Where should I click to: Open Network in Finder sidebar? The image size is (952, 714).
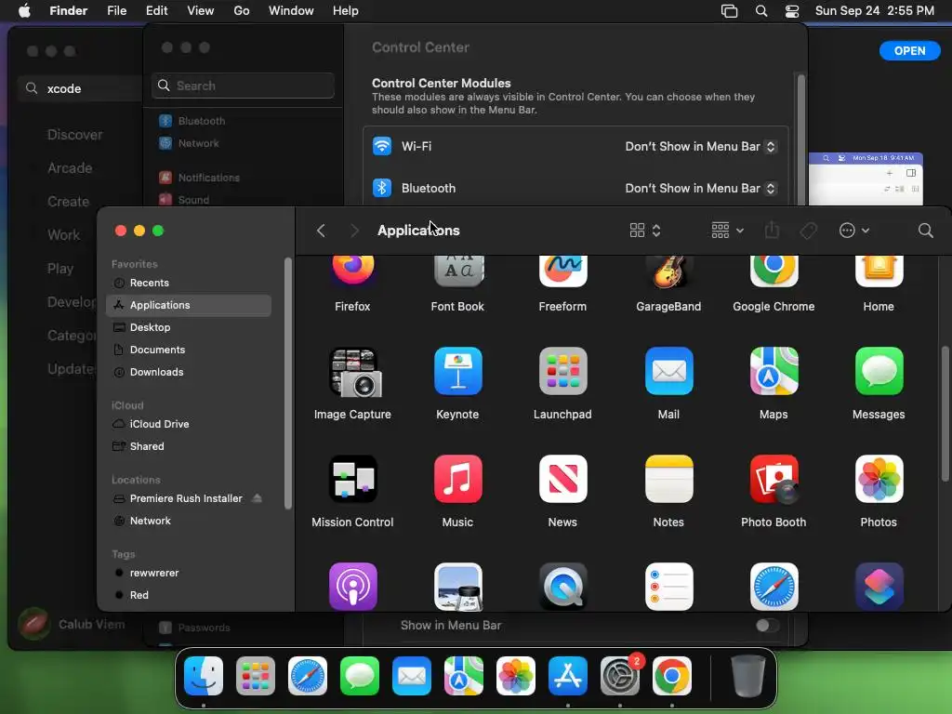pos(189,521)
